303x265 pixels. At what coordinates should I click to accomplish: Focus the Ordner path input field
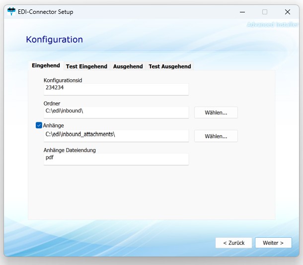(x=116, y=111)
